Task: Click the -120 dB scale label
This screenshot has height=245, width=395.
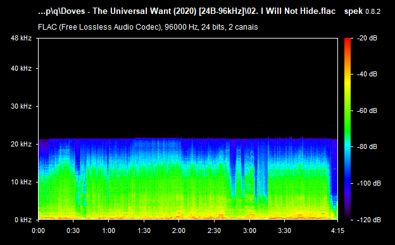Action: click(369, 220)
